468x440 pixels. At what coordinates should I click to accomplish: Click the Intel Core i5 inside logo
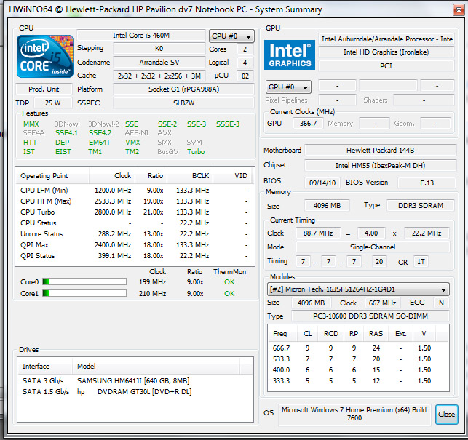click(45, 57)
